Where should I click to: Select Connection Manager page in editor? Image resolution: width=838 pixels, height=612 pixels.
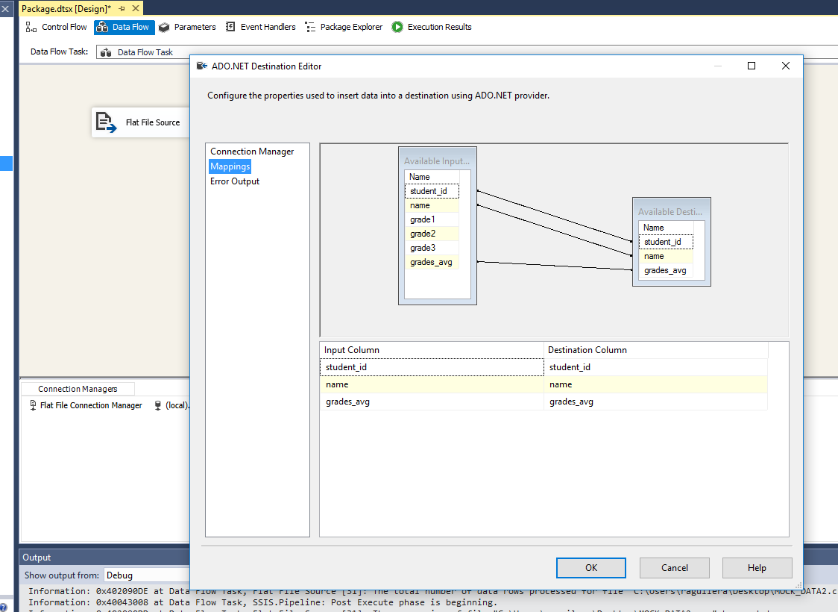(x=252, y=152)
